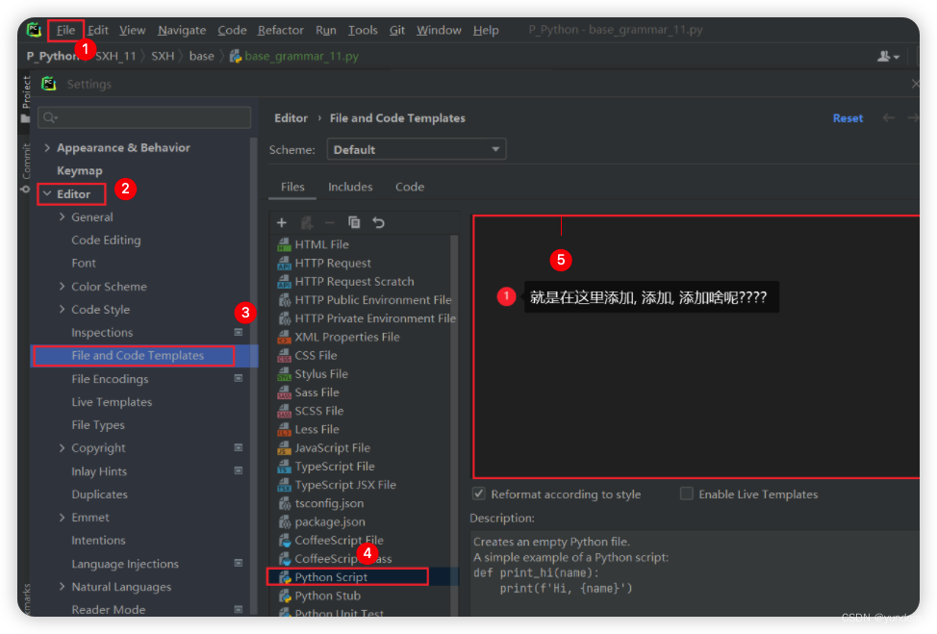Select HTTP Public Environment File template
Screen dimensions: 937x634
coord(373,300)
